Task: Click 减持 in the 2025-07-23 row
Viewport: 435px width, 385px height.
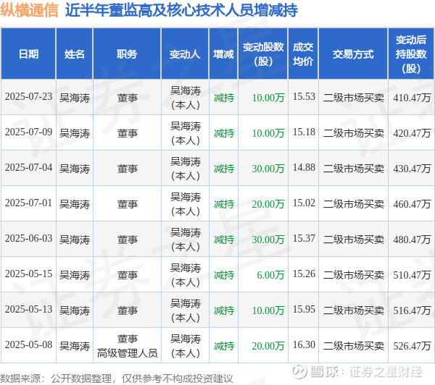Action: (224, 98)
